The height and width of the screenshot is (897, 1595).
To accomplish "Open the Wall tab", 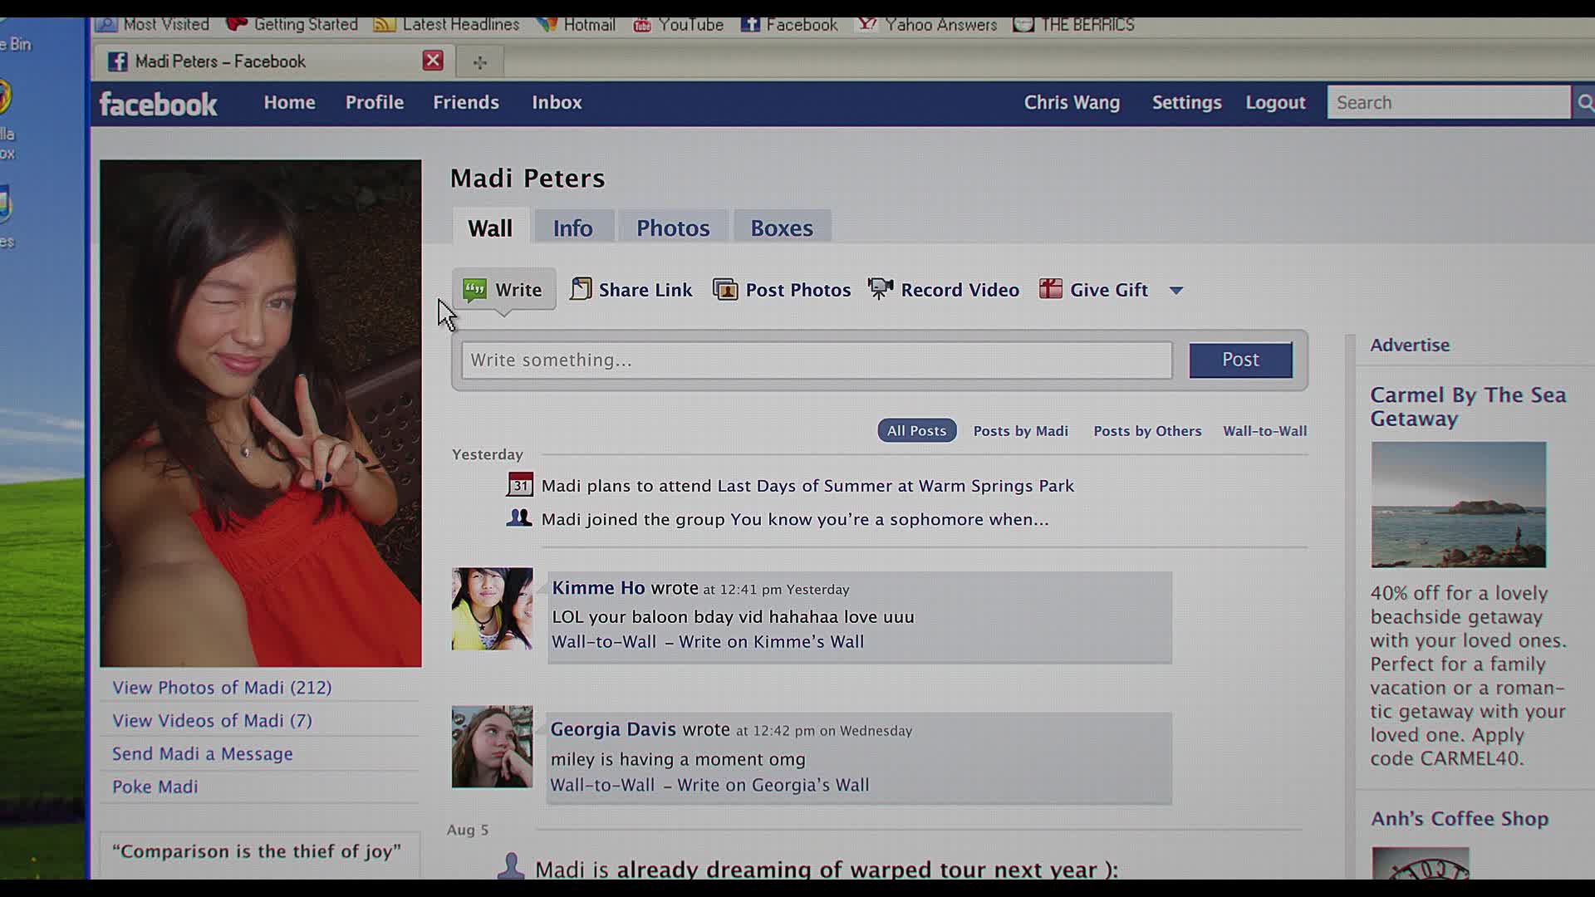I will tap(490, 228).
